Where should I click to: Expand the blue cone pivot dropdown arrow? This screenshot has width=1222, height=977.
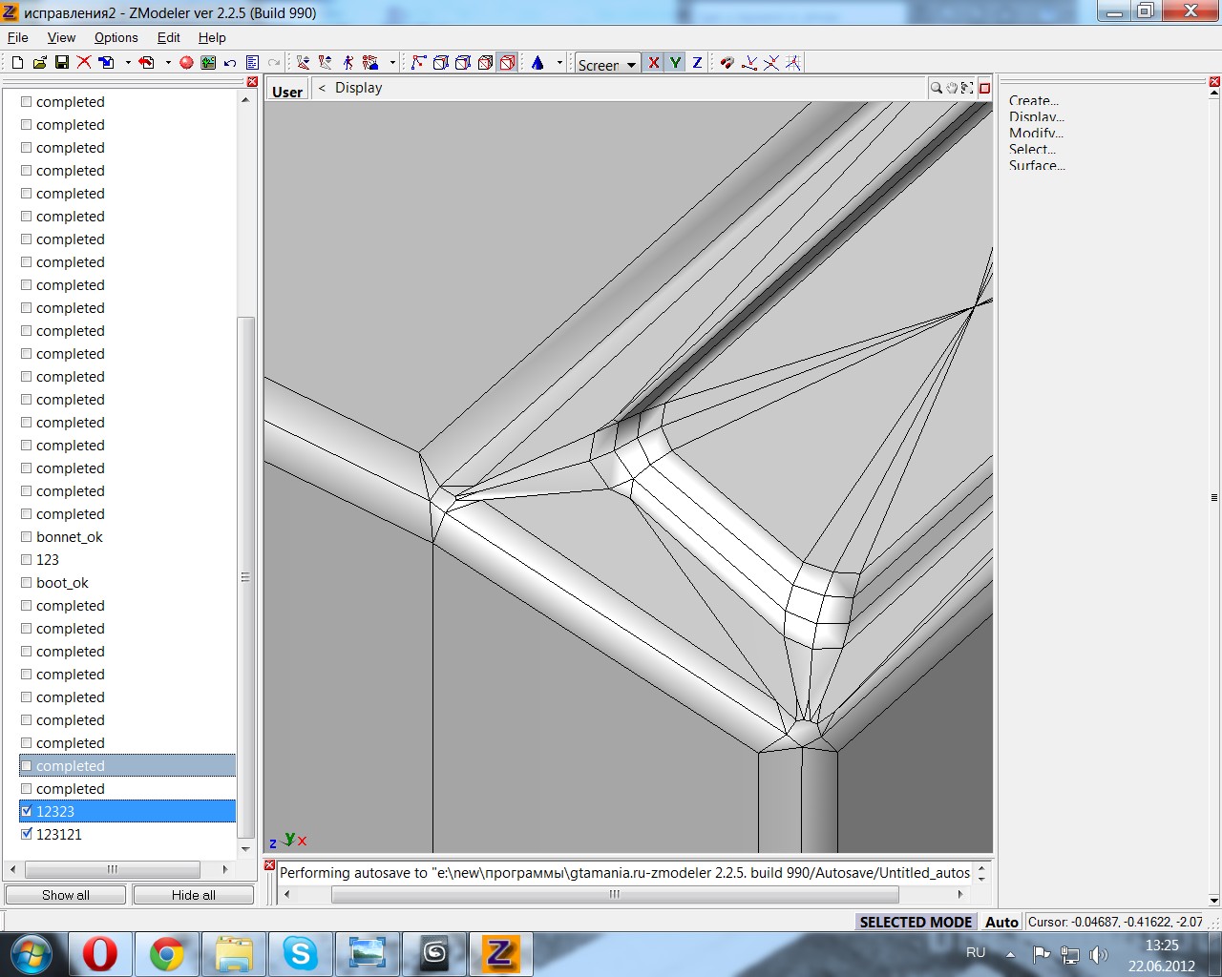click(x=559, y=63)
